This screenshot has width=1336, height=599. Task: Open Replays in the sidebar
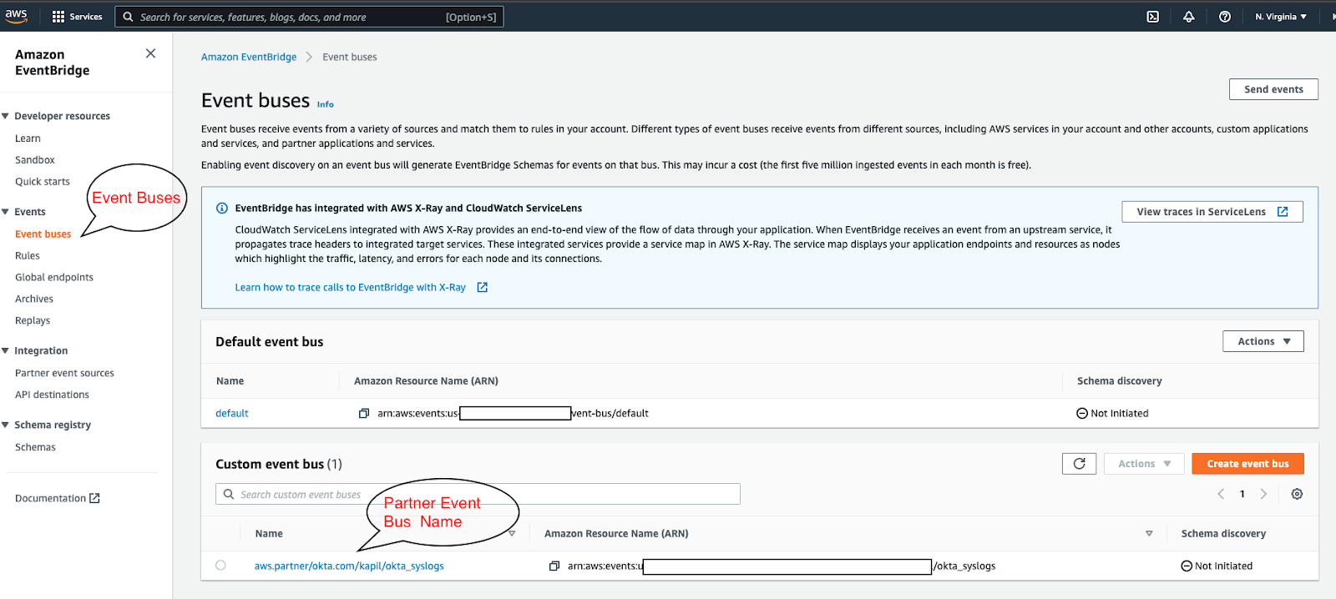click(33, 320)
